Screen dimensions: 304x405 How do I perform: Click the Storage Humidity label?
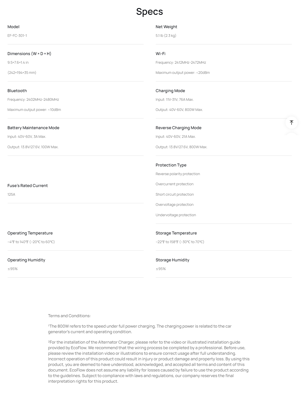(x=172, y=260)
